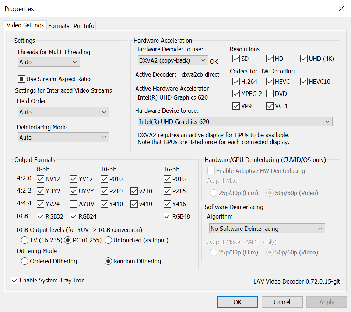The height and width of the screenshot is (312, 351).
Task: Select Untouched (as input) output levels
Action: [108, 240]
